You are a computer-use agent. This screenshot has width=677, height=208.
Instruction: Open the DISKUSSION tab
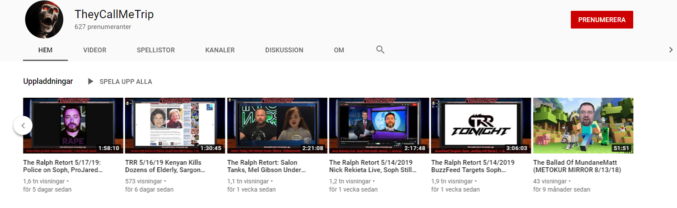click(284, 50)
